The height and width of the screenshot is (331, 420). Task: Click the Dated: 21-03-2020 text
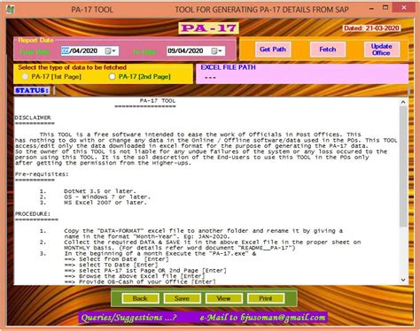pos(371,28)
